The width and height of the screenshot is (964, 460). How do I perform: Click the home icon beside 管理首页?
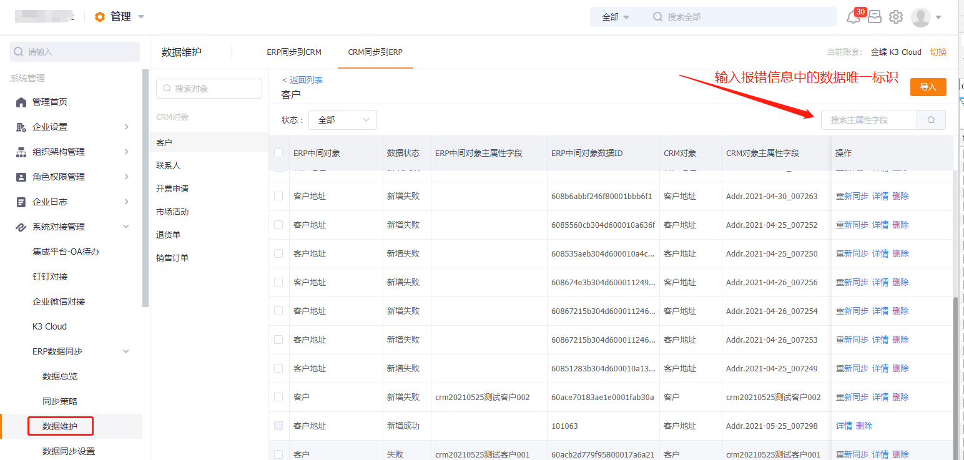point(21,102)
